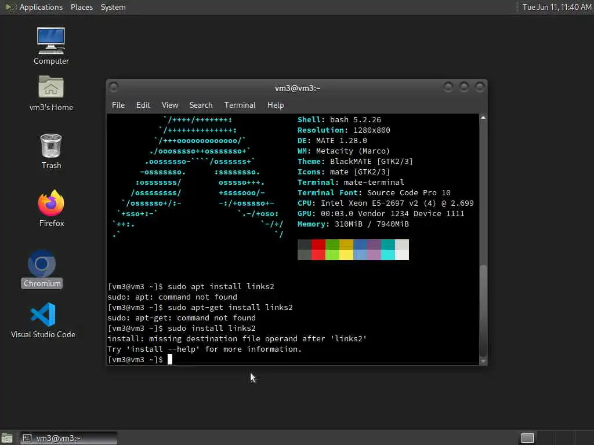Click the CPU: Intel Xeon line
Screen dimensions: 594x445
click(386, 203)
